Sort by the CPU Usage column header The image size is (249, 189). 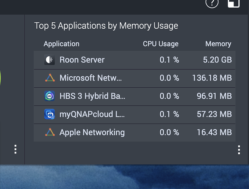tap(161, 44)
